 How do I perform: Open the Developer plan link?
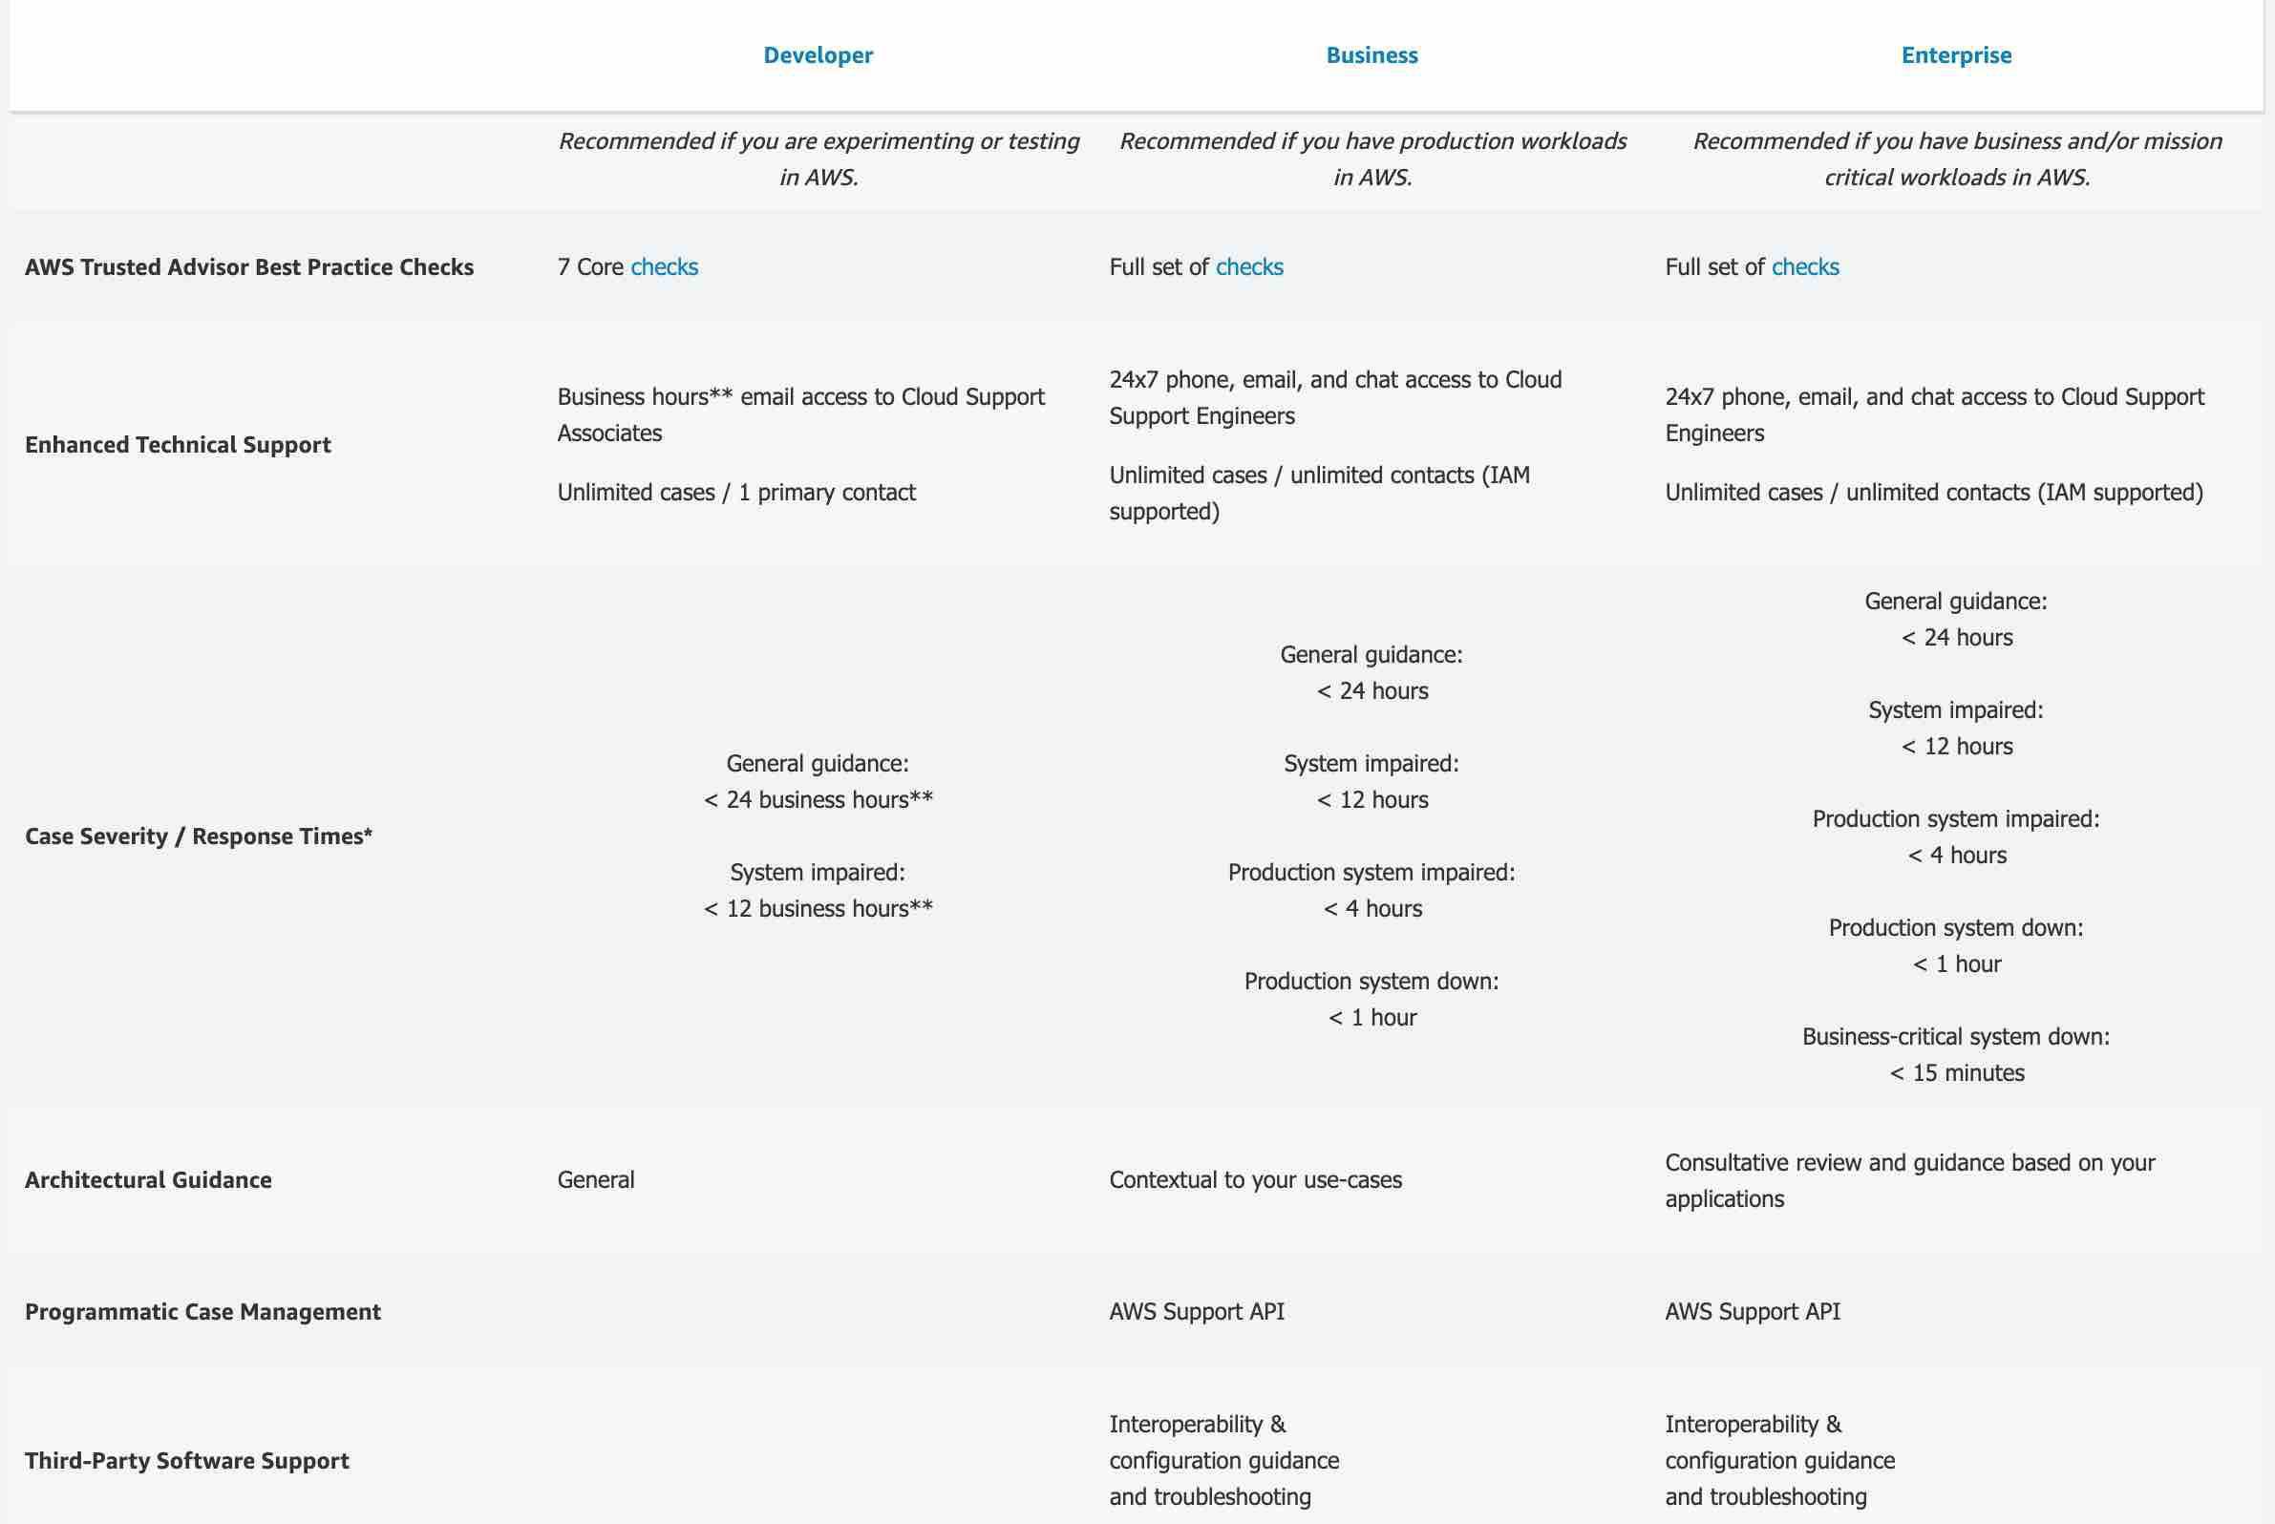pos(818,55)
